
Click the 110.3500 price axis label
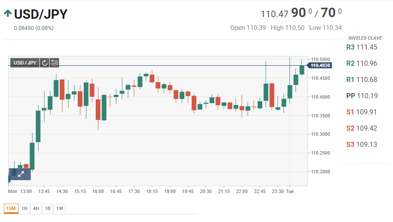pos(321,116)
